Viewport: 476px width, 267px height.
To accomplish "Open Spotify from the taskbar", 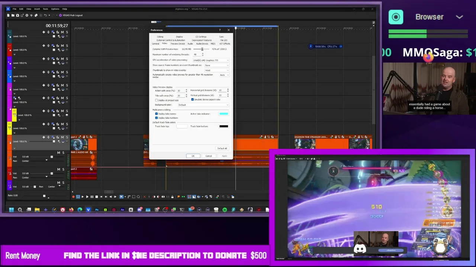I will (225, 210).
